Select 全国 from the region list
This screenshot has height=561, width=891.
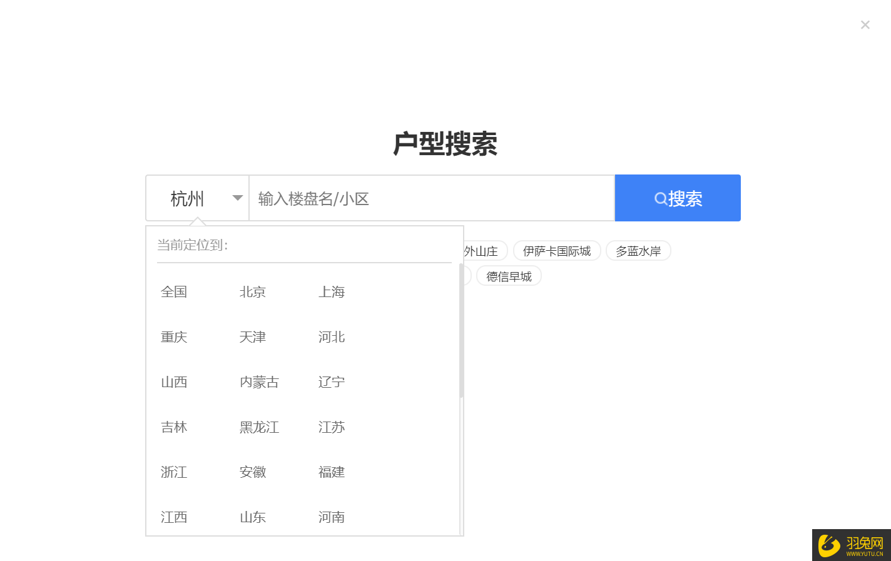[x=174, y=292]
